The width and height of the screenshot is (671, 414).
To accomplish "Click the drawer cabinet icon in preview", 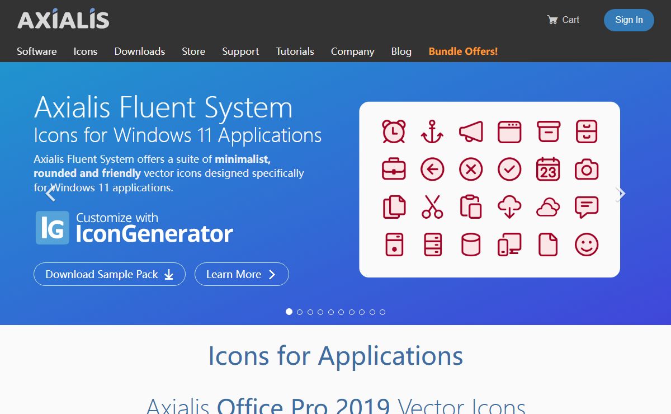I will pos(587,131).
